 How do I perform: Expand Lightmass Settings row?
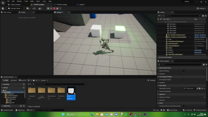158,97
